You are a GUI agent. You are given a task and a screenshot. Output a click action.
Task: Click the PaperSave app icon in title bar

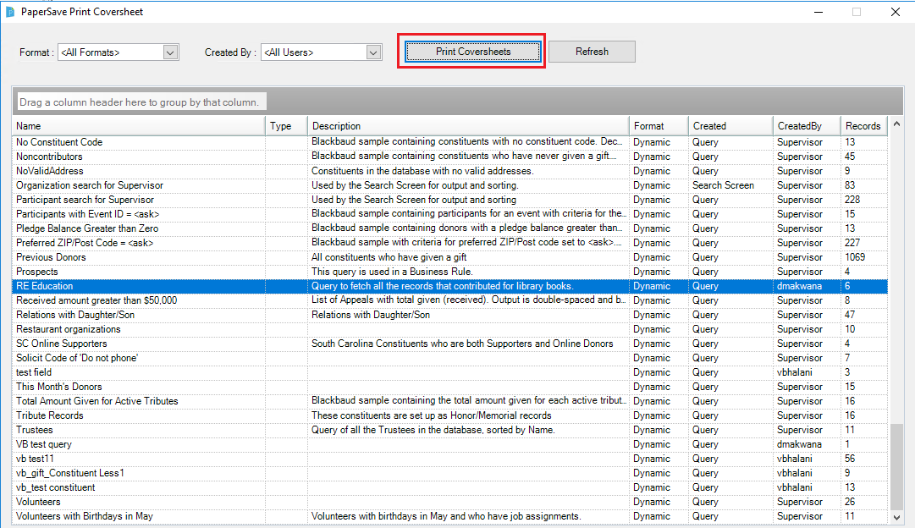(x=9, y=12)
